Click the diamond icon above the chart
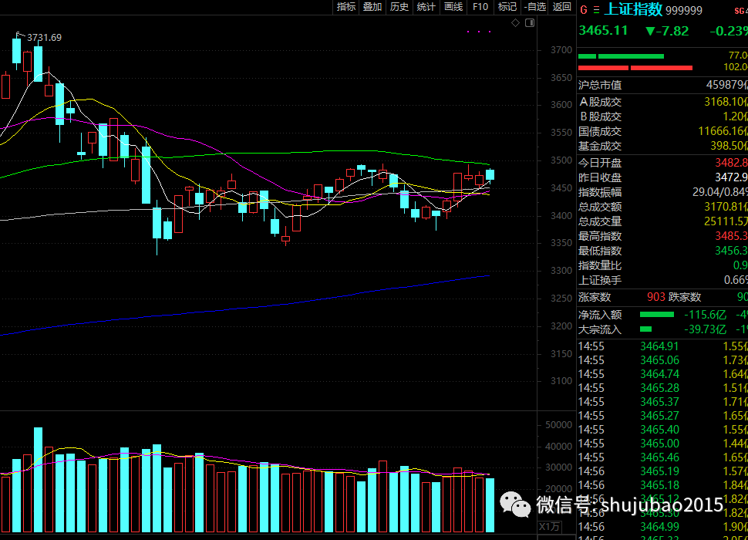Image resolution: width=748 pixels, height=540 pixels. click(x=516, y=24)
